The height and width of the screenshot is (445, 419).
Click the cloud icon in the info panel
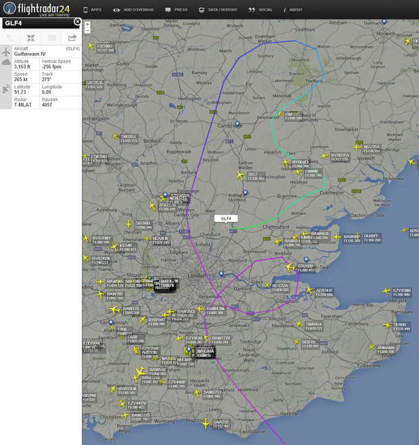[x=6, y=62]
